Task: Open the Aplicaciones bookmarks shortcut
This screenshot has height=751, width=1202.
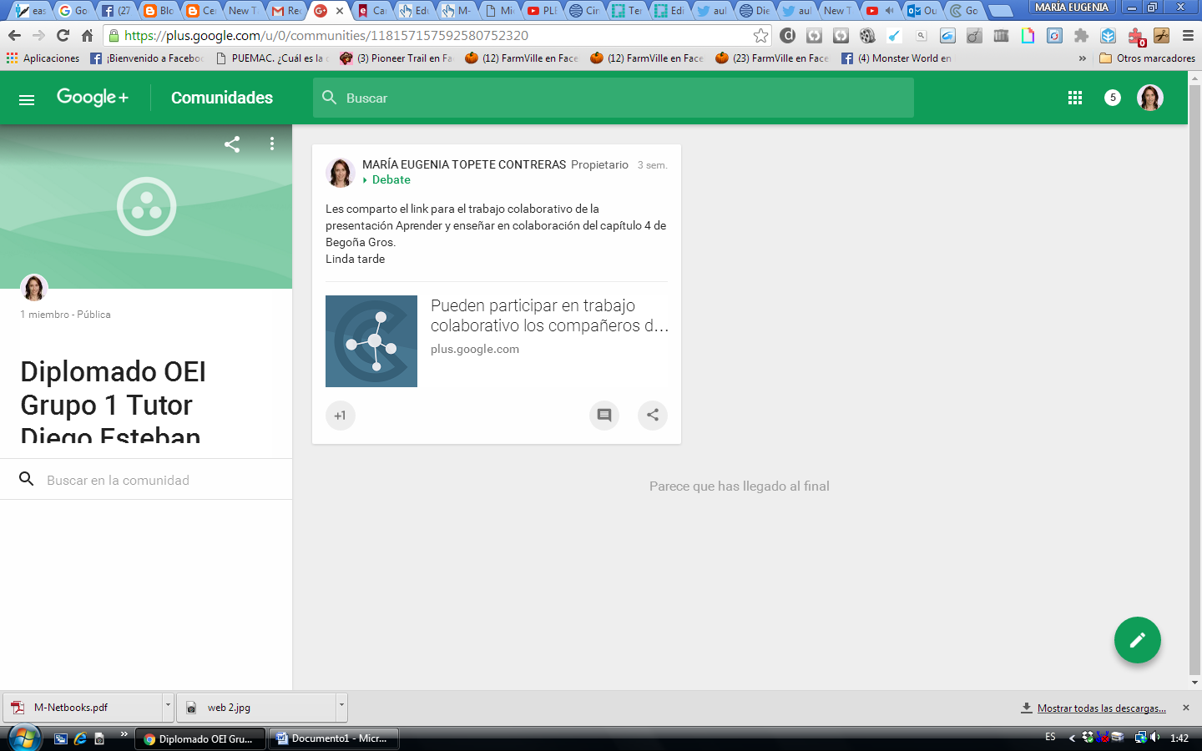Action: (43, 58)
